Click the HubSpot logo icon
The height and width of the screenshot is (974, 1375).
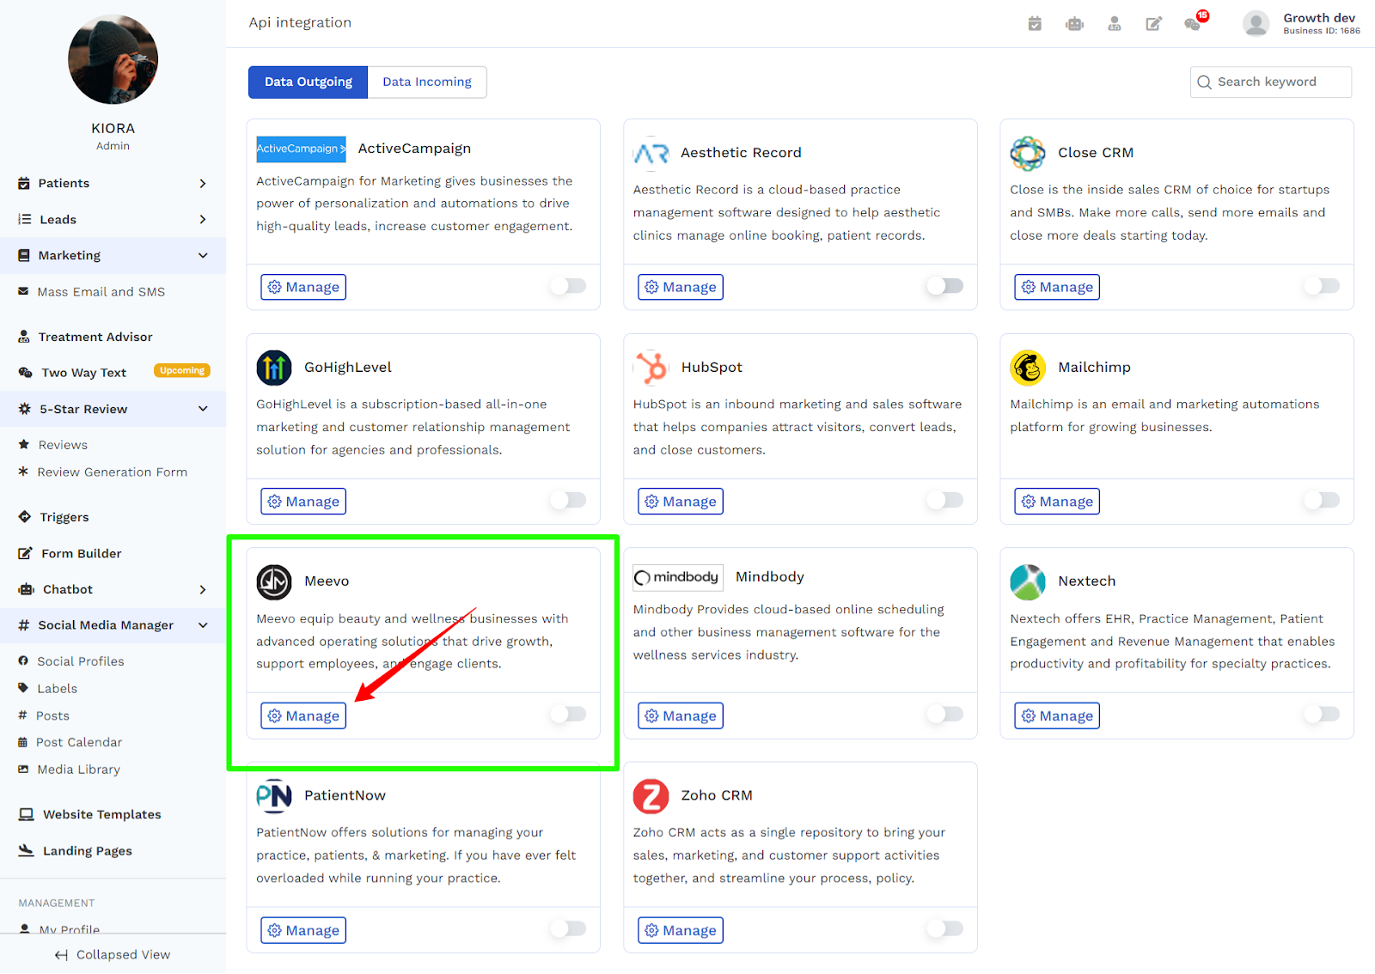point(651,368)
